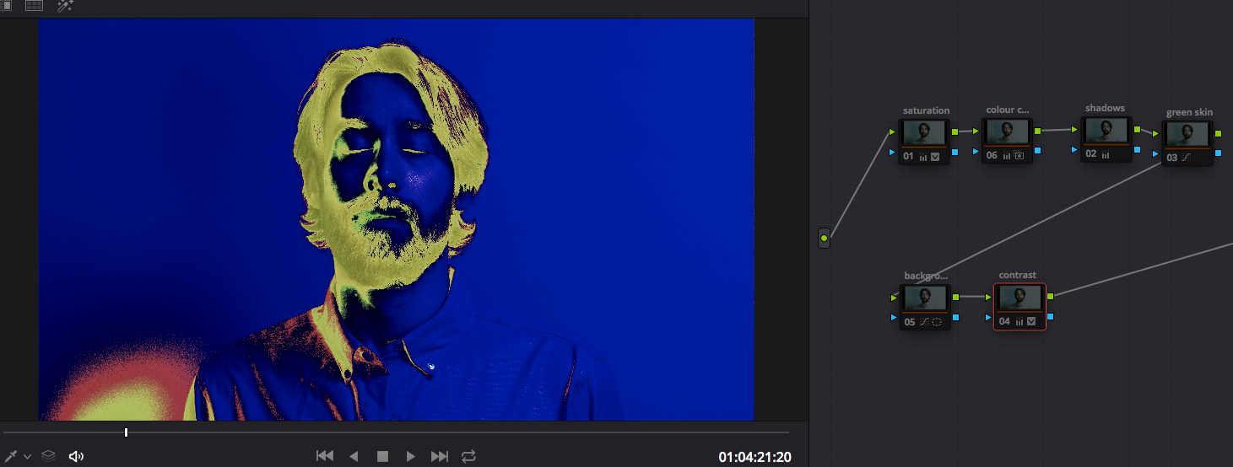
Task: Click green RGB input of shadows node
Action: 1075,130
